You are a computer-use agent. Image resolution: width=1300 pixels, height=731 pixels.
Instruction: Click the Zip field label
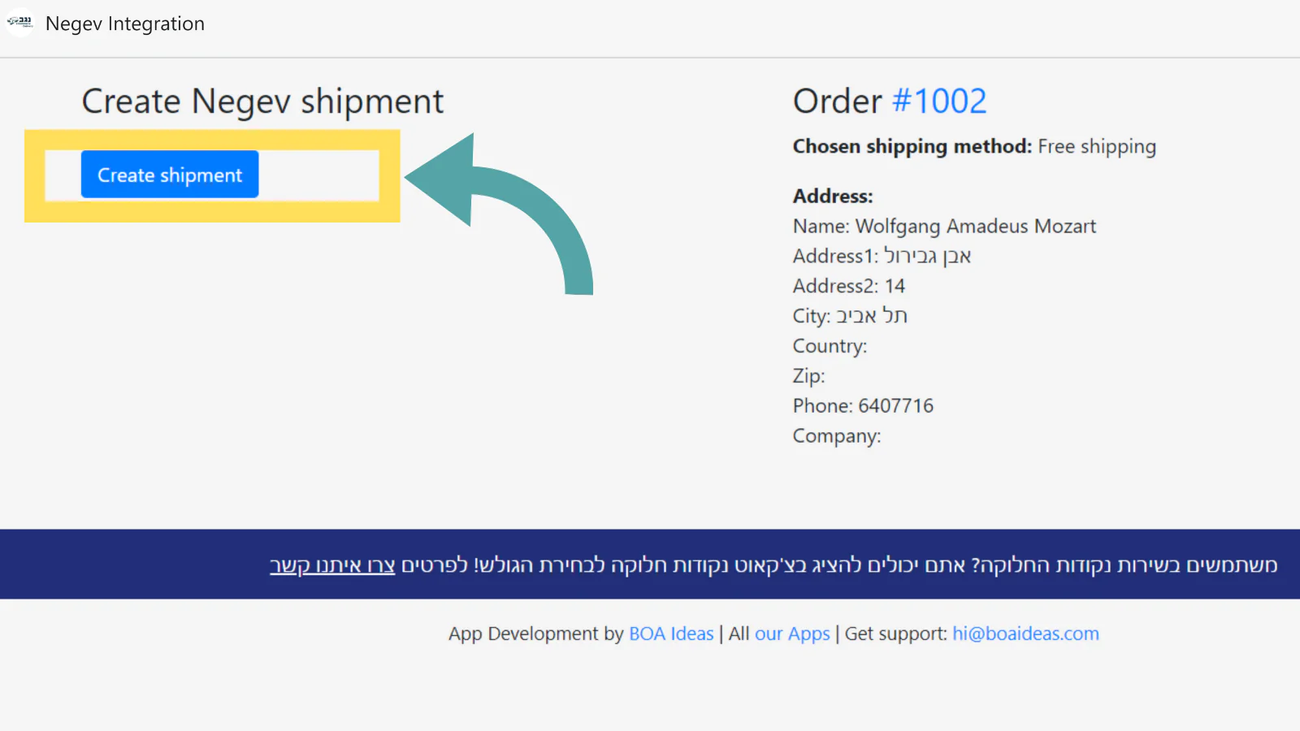[808, 376]
